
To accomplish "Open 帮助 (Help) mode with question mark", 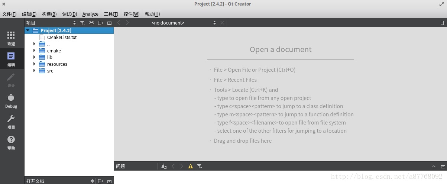I will click(11, 142).
